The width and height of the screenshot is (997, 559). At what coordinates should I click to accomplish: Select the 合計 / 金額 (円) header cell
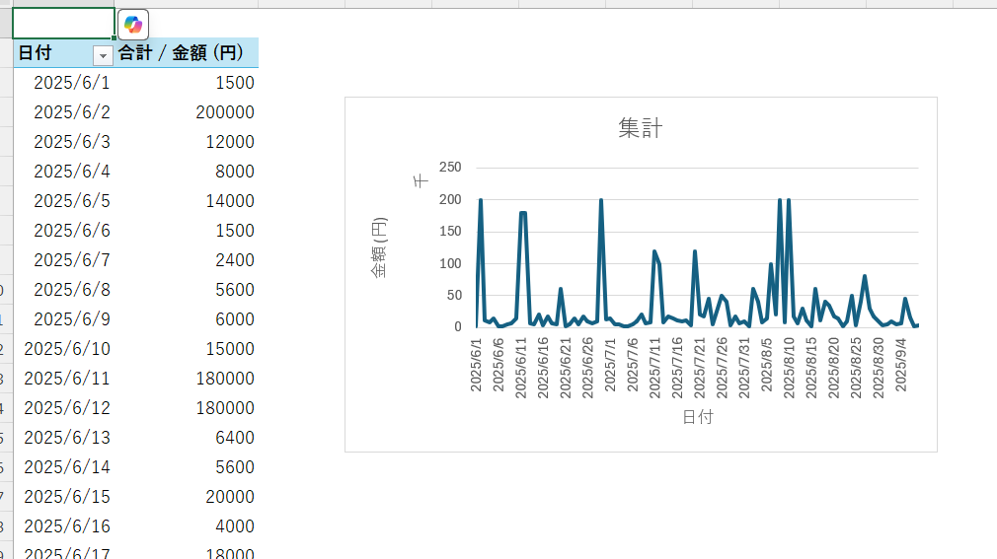tap(187, 53)
